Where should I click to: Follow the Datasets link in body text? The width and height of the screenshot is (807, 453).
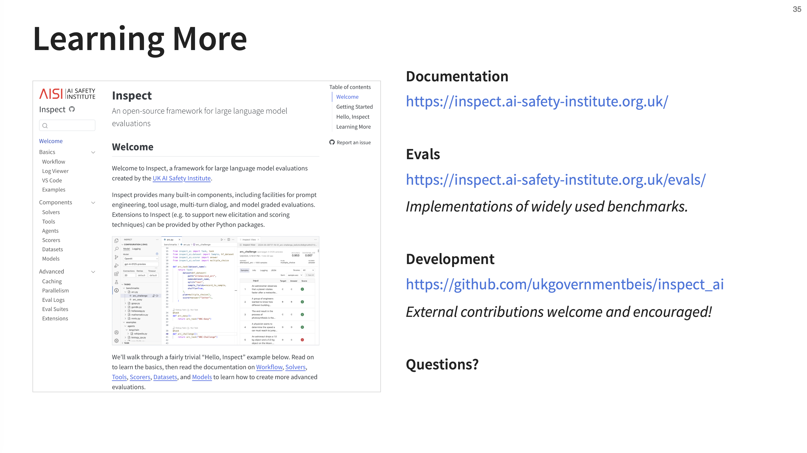click(x=165, y=377)
